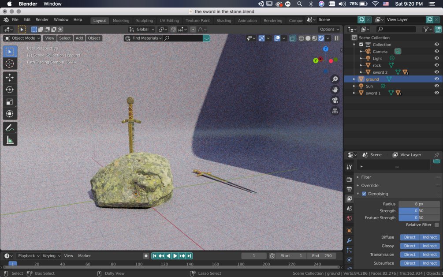Adjust the Feature Strength slider
This screenshot has width=443, height=277.
pos(419,218)
